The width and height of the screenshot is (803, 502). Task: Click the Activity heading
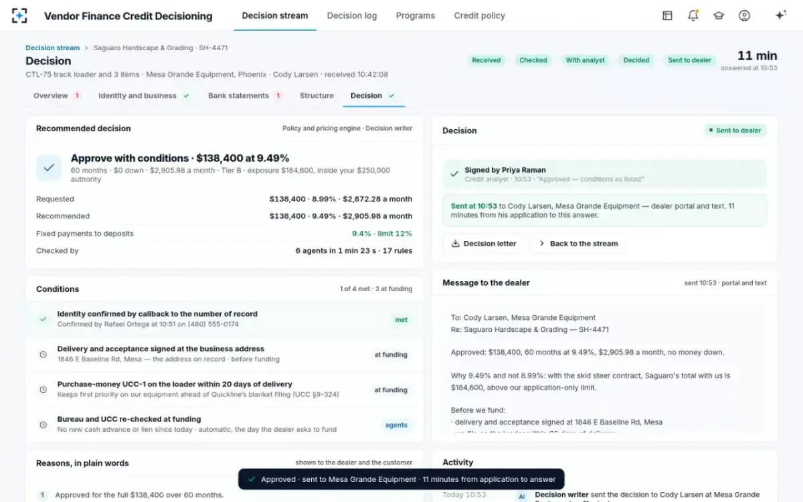click(x=458, y=463)
